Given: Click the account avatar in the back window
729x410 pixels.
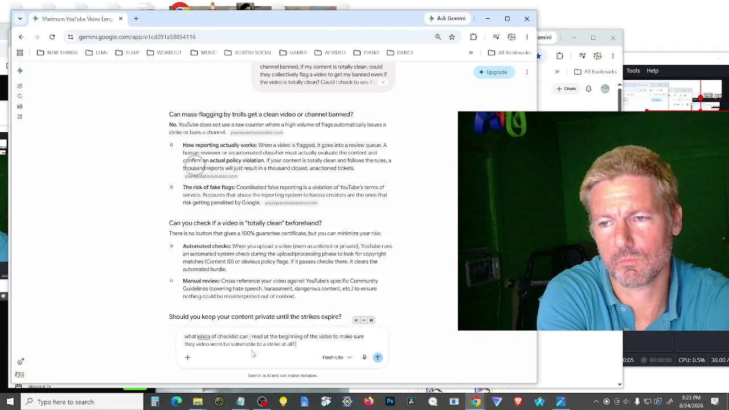Looking at the screenshot, I should click(605, 88).
